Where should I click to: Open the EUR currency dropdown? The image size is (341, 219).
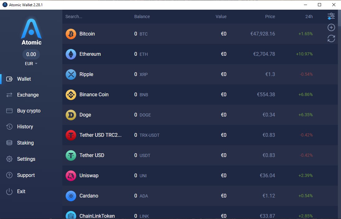point(31,64)
